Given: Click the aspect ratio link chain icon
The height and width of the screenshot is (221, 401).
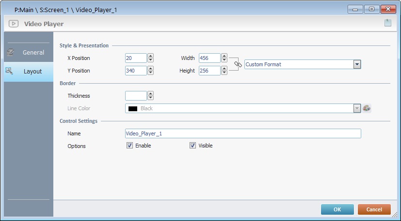Looking at the screenshot, I should click(238, 64).
